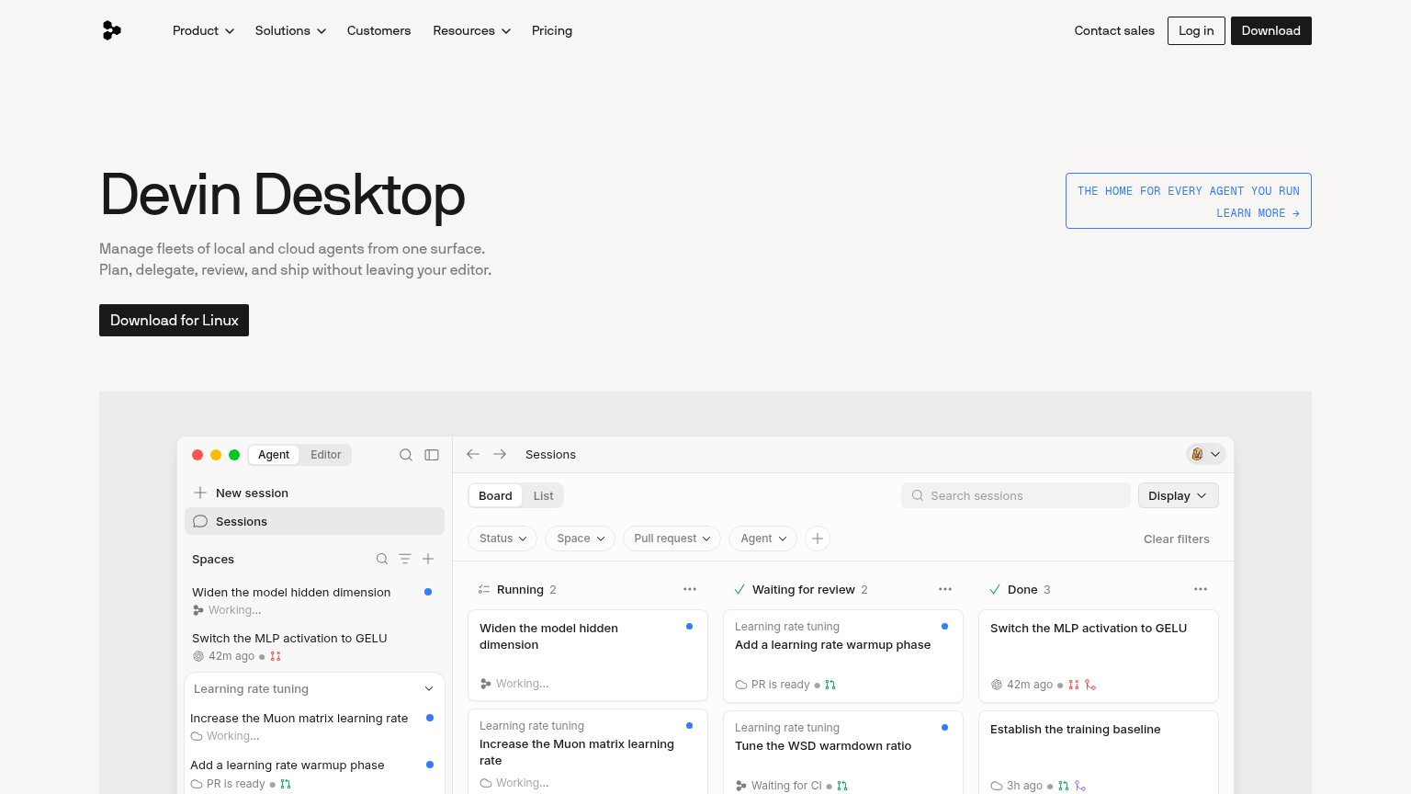Toggle the sidebar panel layout icon
Screen dimensions: 1411x794
(x=432, y=455)
